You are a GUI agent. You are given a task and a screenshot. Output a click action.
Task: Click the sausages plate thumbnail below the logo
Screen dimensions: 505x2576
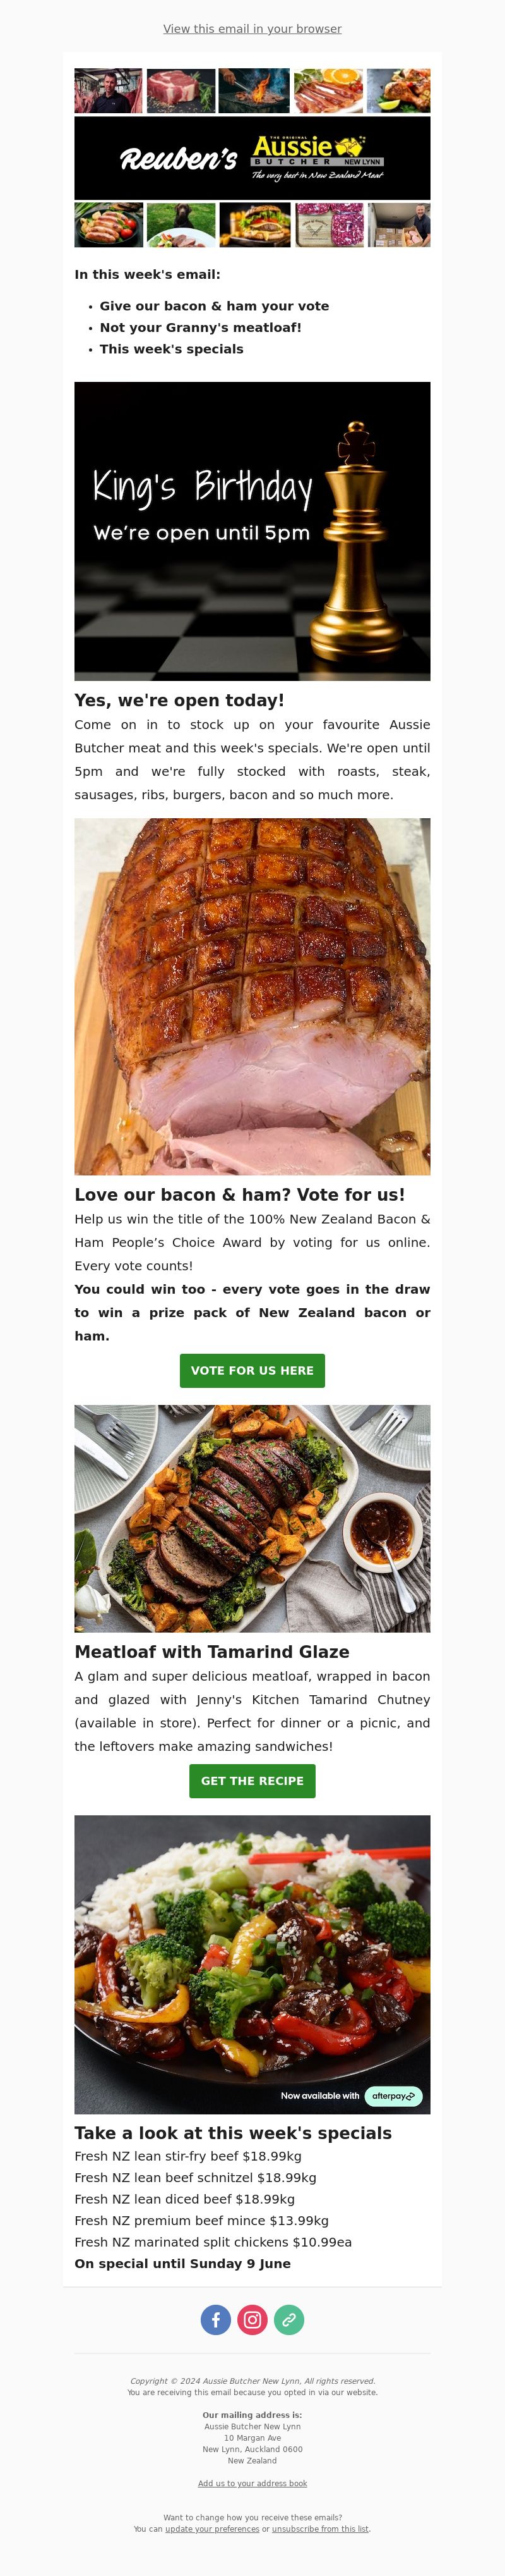(109, 225)
